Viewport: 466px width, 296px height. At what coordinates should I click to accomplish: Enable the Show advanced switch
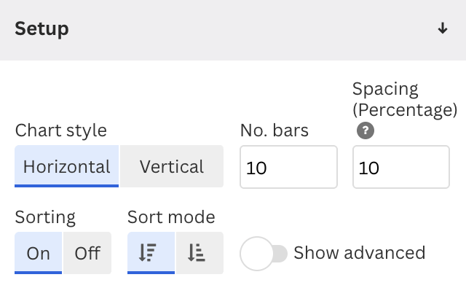[264, 254]
